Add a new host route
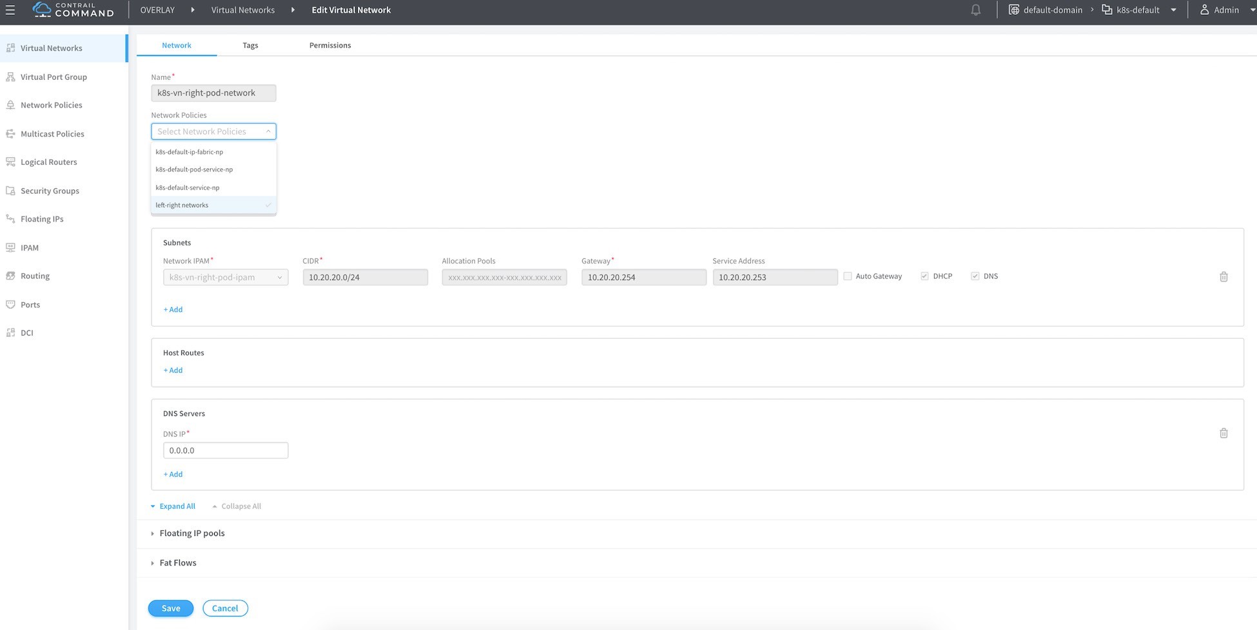The image size is (1257, 630). 173,370
